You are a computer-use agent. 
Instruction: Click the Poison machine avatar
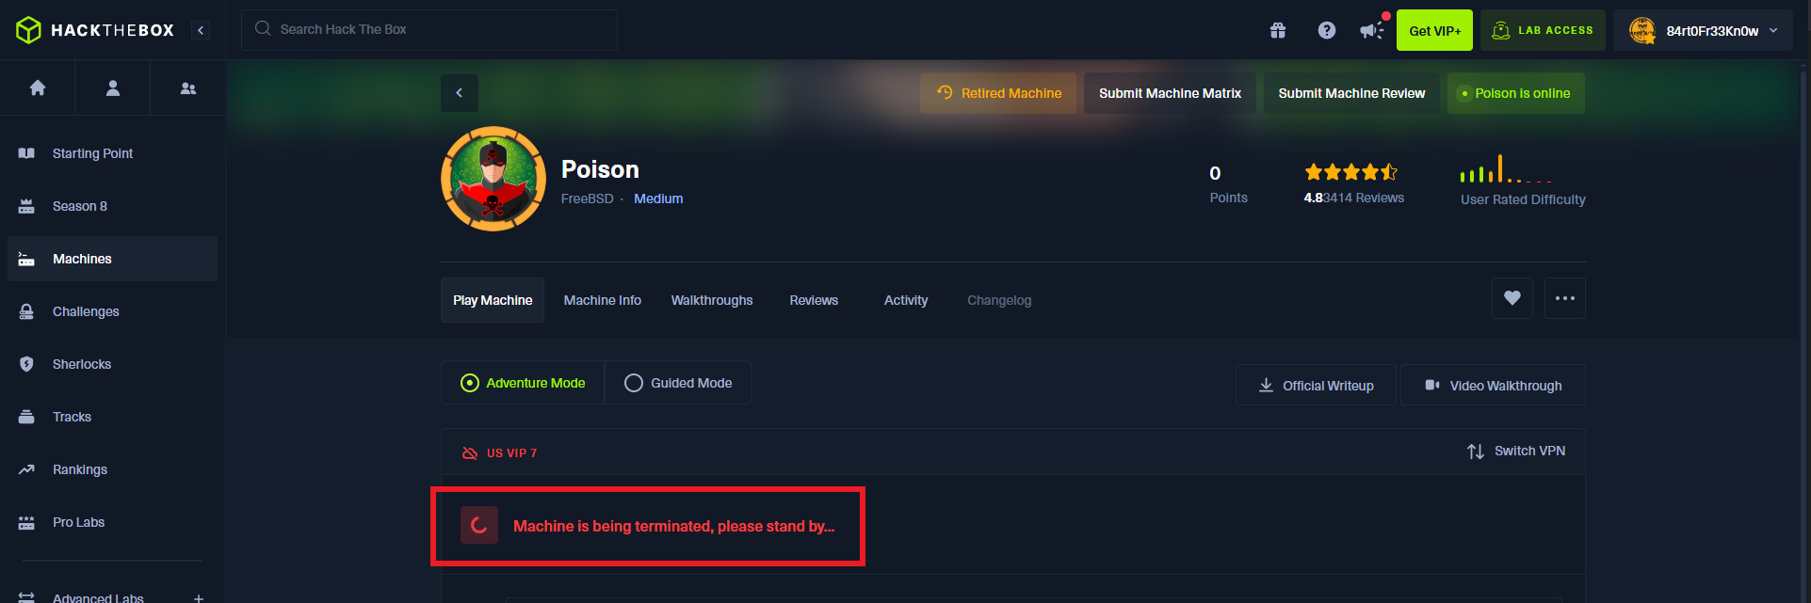pyautogui.click(x=493, y=179)
